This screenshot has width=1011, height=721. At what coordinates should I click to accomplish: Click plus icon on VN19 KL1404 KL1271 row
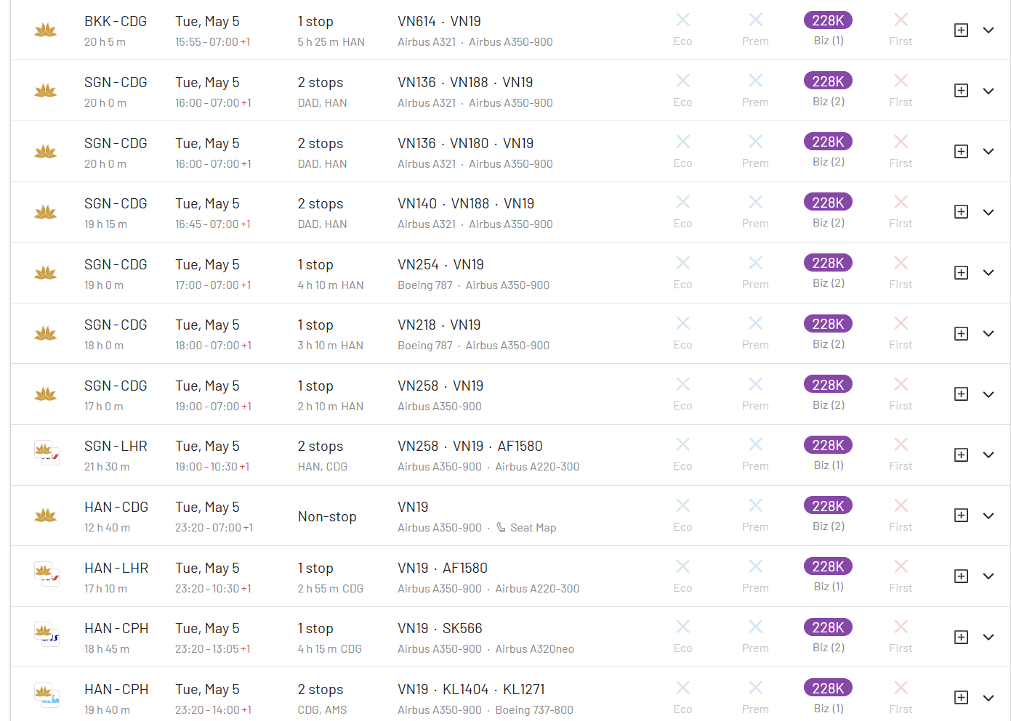(961, 697)
